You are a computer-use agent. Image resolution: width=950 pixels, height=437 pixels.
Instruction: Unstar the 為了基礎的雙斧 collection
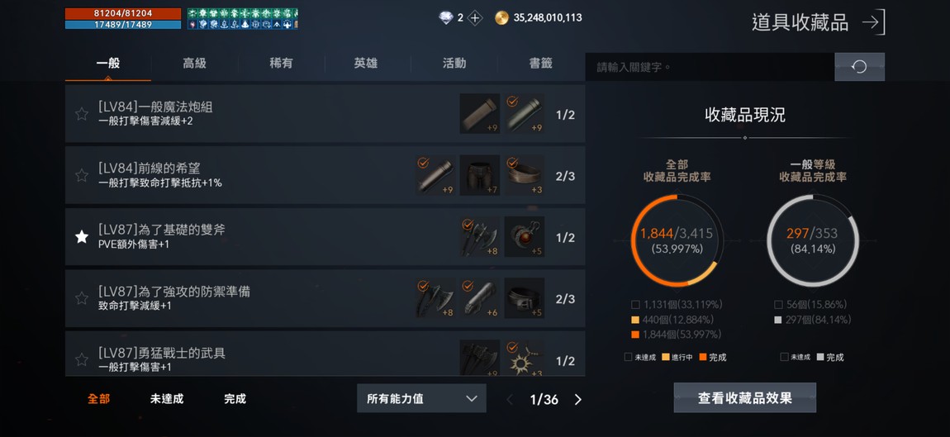pos(82,237)
